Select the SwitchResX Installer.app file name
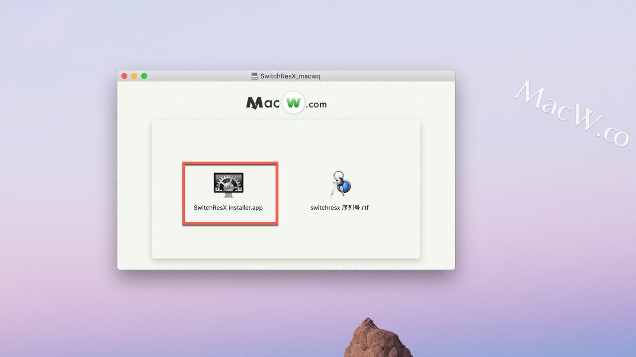 228,208
